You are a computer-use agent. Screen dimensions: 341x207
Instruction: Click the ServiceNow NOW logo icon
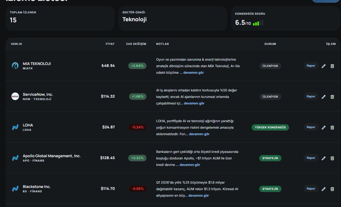click(x=15, y=96)
